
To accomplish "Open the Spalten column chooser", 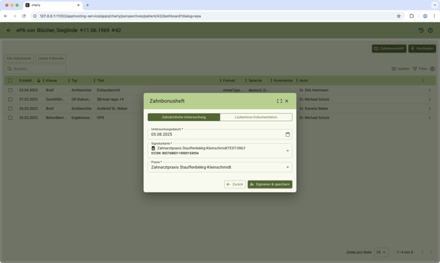I will tap(401, 69).
